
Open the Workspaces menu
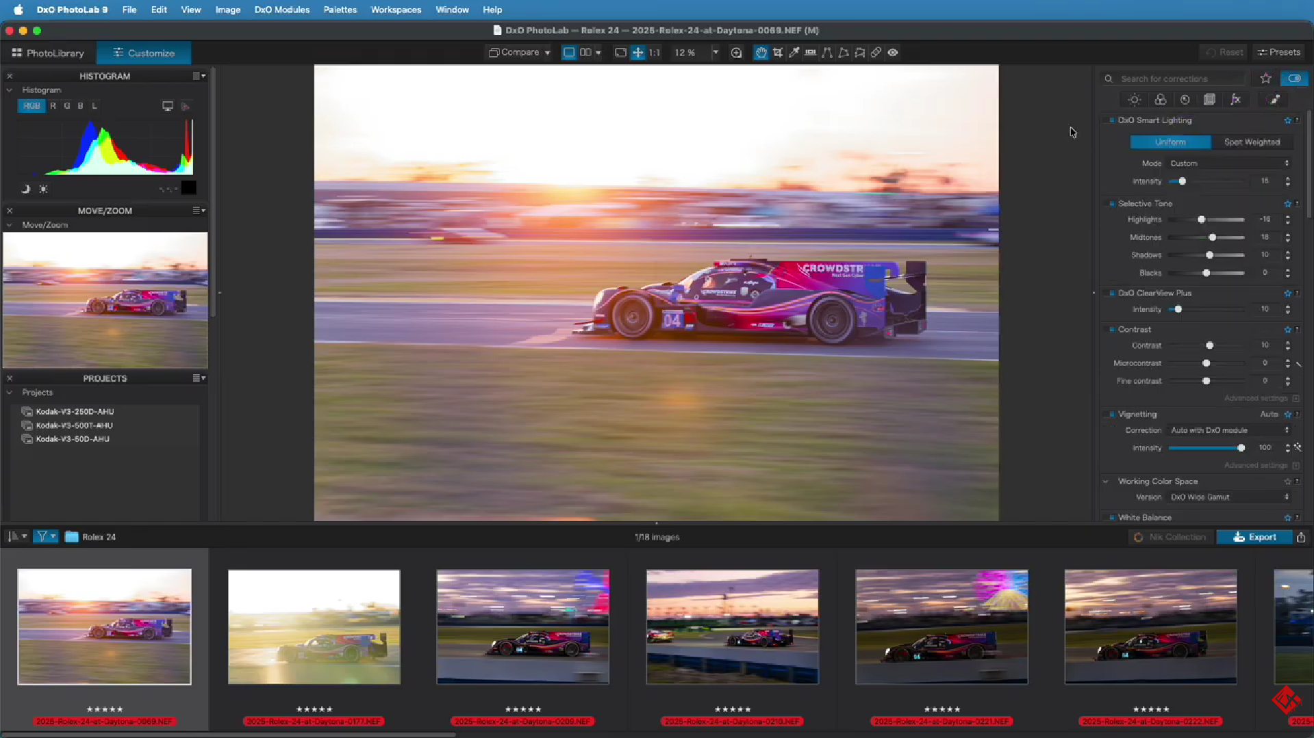point(396,10)
